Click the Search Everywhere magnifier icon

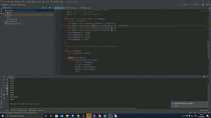[x=209, y=5]
